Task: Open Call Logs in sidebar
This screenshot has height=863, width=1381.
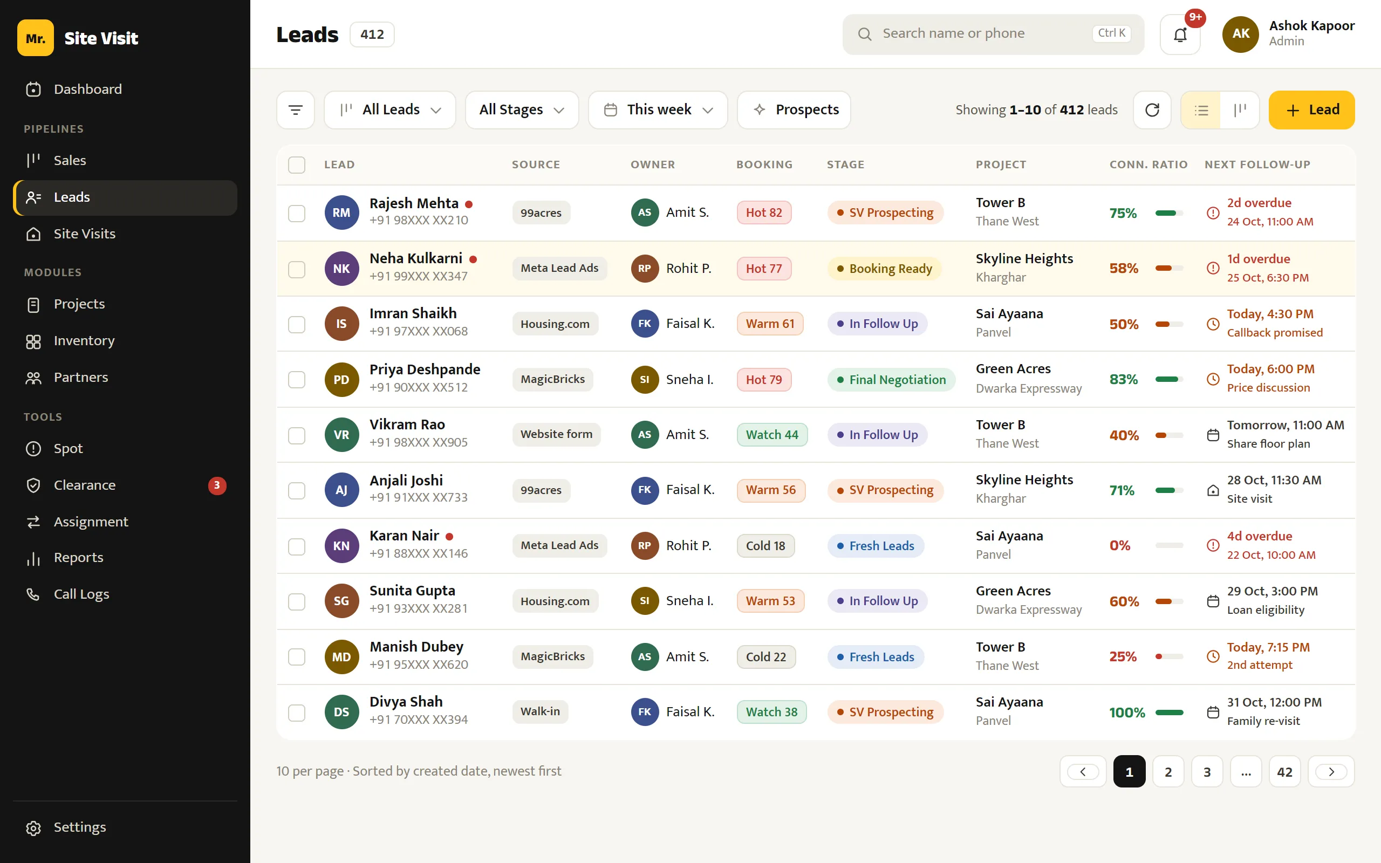Action: (x=125, y=594)
